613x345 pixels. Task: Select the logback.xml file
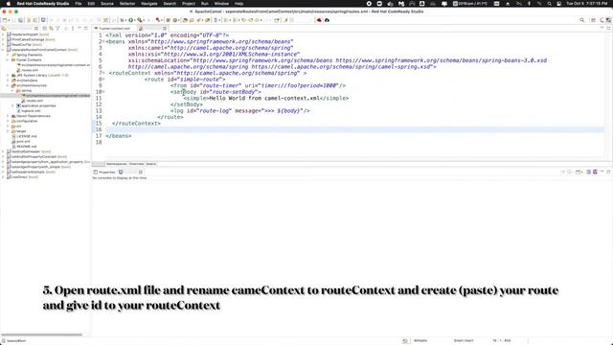point(31,111)
